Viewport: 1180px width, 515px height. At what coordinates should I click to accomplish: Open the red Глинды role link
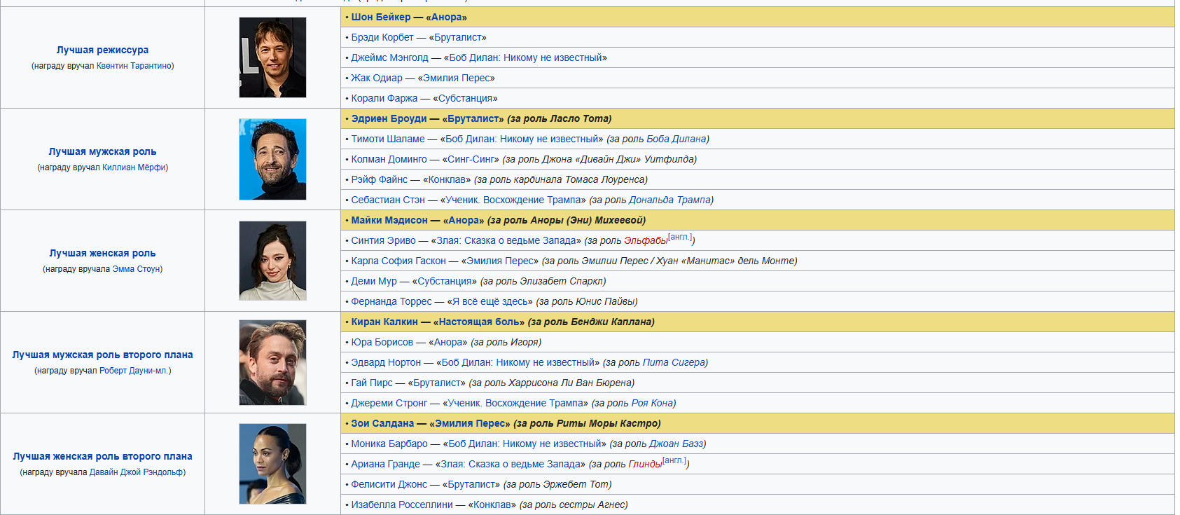[x=645, y=464]
